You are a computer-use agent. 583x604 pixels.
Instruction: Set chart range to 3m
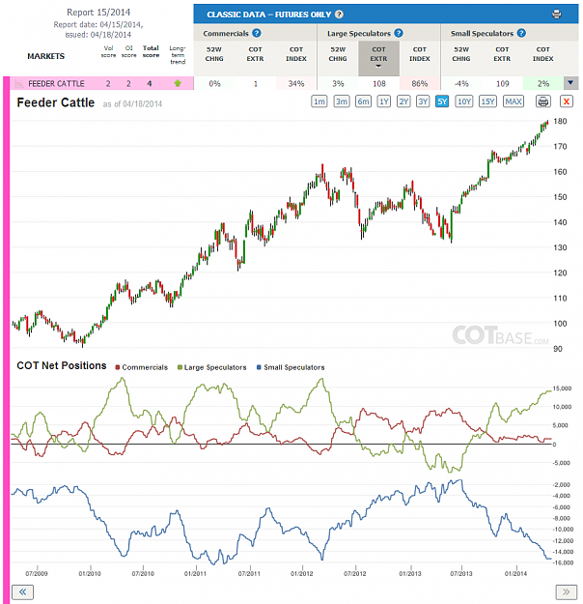point(342,101)
